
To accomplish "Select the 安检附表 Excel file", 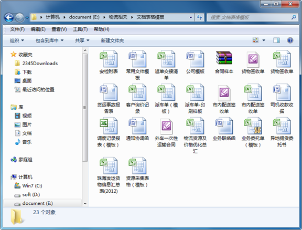I will click(x=109, y=59).
